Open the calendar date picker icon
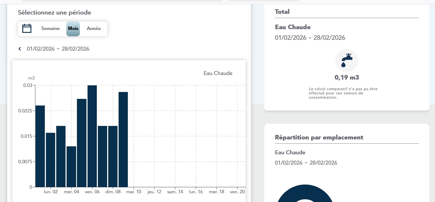The image size is (435, 202). pos(27,28)
